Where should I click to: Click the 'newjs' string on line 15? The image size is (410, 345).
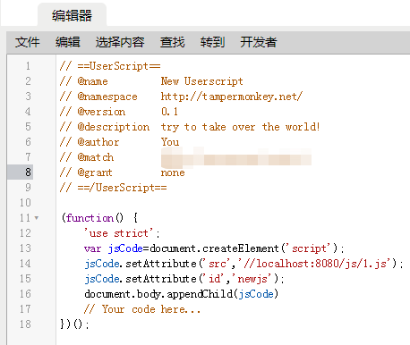(252, 279)
